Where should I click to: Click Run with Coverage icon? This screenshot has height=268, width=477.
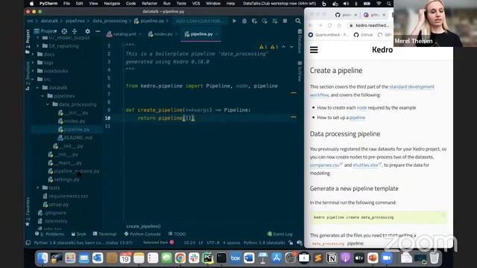[x=254, y=21]
